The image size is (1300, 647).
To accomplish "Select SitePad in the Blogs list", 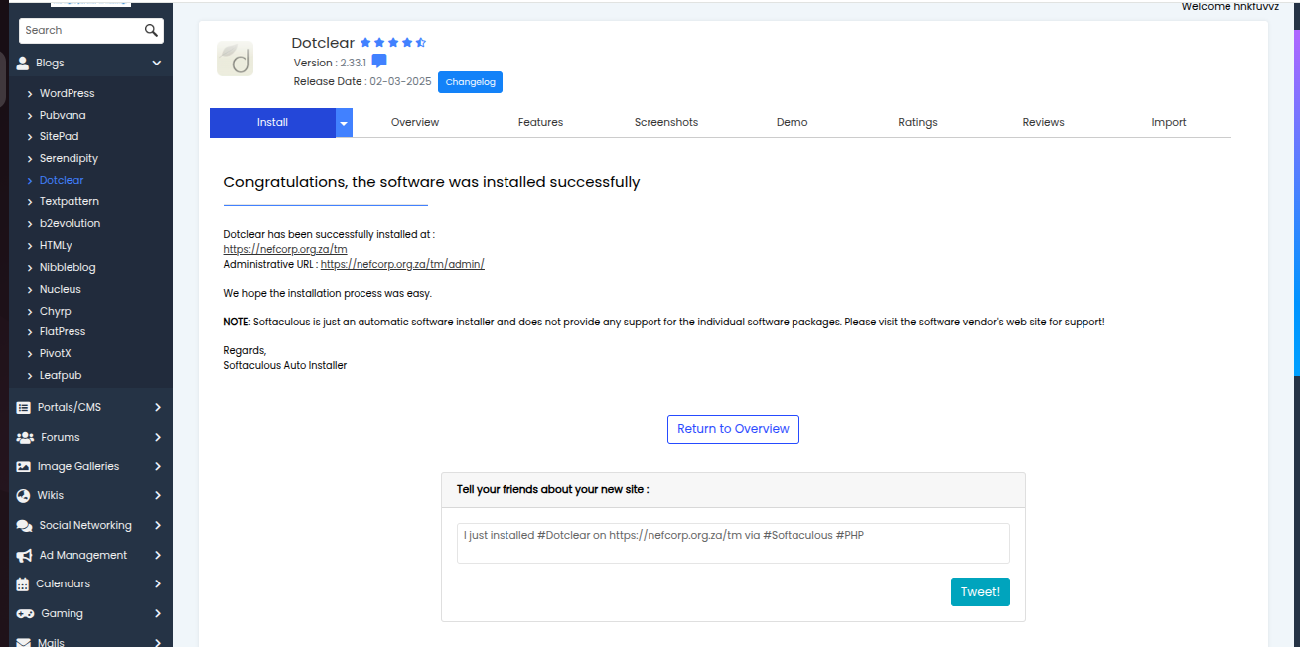I will [59, 136].
